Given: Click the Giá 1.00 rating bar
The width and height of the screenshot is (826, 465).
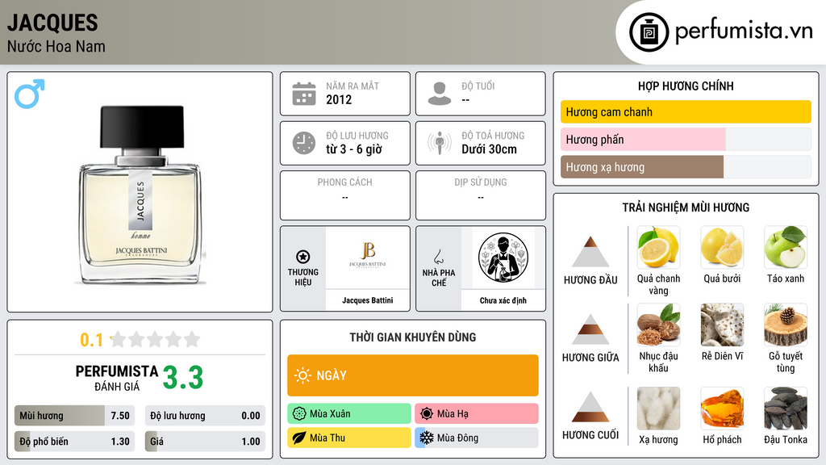Looking at the screenshot, I should [205, 442].
